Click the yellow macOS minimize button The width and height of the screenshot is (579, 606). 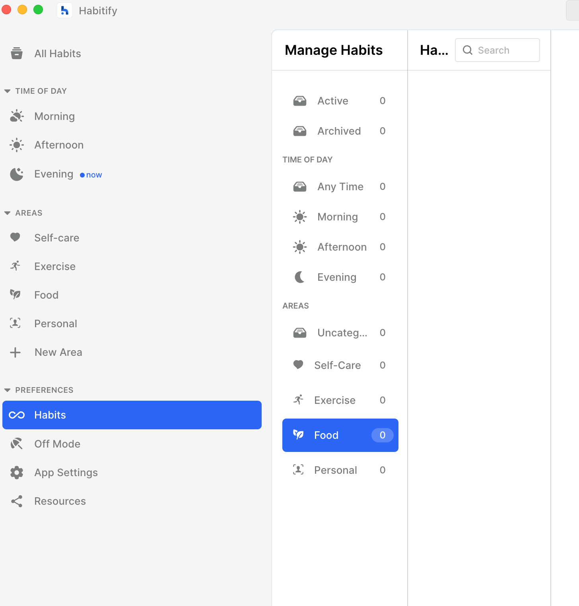pos(22,10)
